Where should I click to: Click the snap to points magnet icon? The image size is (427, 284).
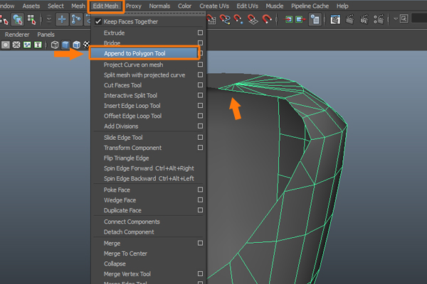pyautogui.click(x=238, y=20)
